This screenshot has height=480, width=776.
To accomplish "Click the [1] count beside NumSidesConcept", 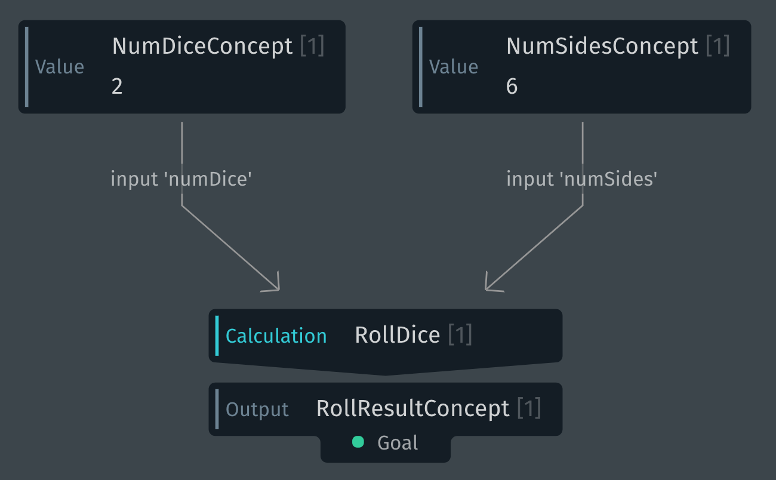I will [x=718, y=46].
